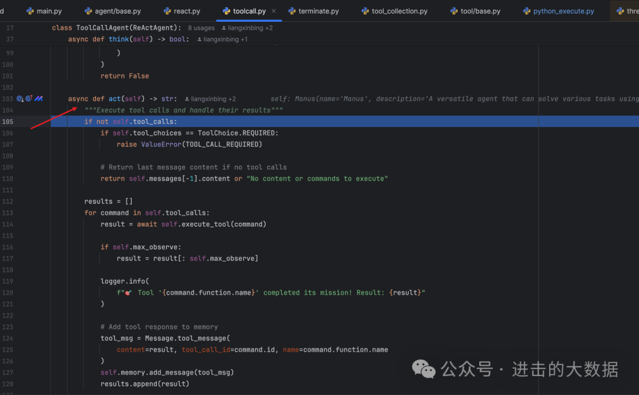Screen dimensions: 639x395
Task: Click the docstring 'Execute tool calls and handle their results'
Action: tap(183, 110)
